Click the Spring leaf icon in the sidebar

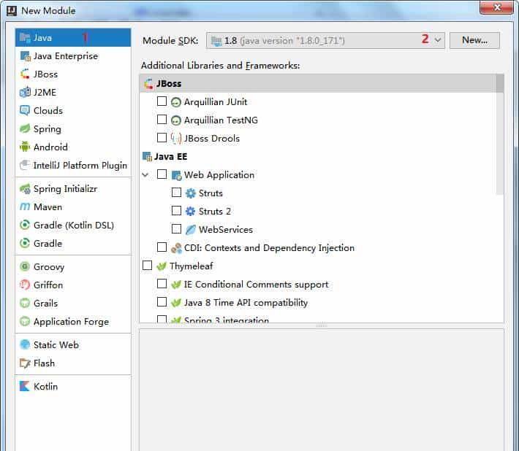25,128
